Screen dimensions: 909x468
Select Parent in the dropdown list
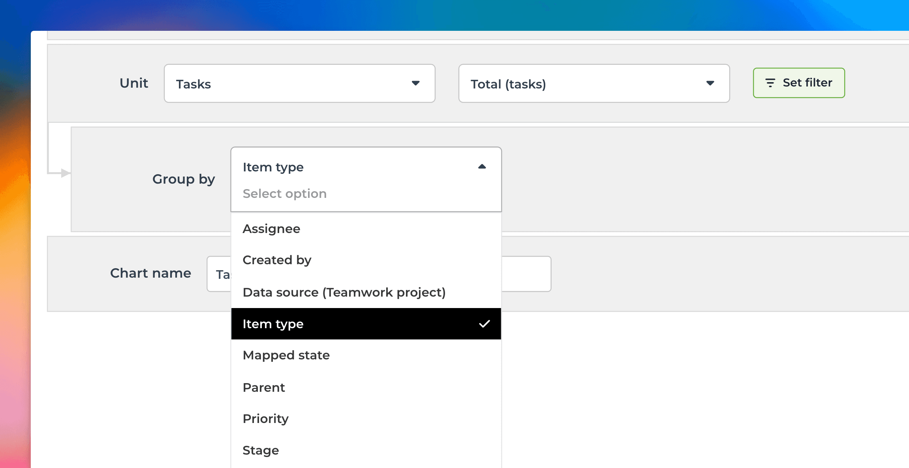point(264,388)
